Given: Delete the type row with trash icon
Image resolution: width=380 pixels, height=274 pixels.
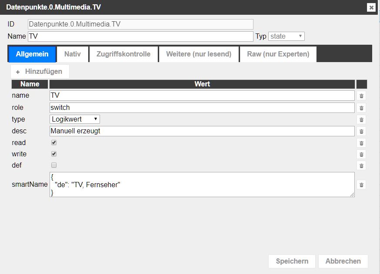Looking at the screenshot, I should click(361, 119).
